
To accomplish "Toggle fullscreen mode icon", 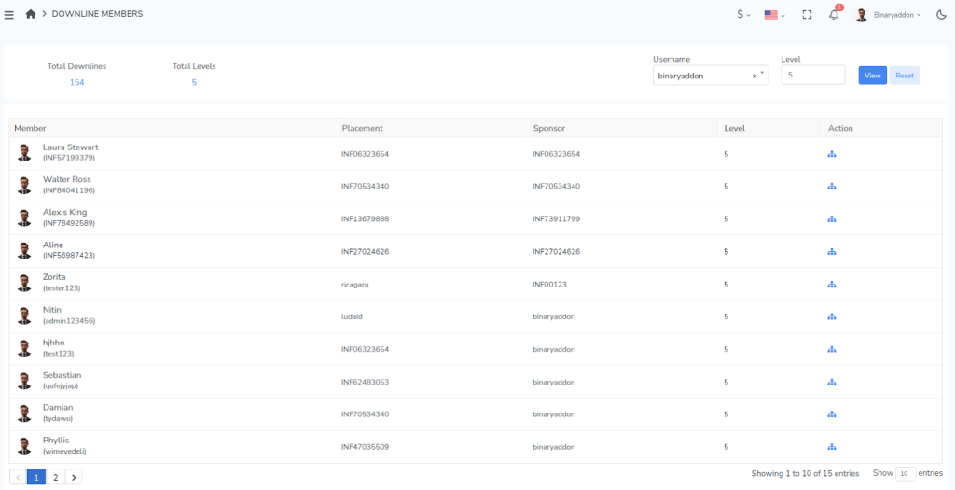I will pos(807,15).
